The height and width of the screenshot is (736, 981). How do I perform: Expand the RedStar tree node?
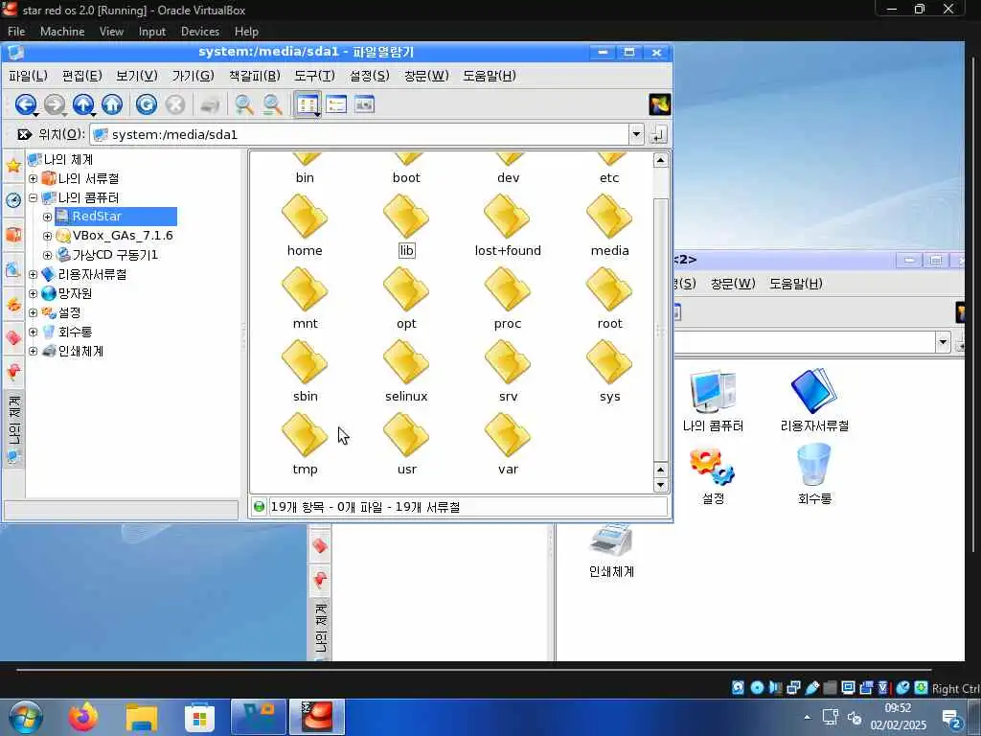pos(48,218)
